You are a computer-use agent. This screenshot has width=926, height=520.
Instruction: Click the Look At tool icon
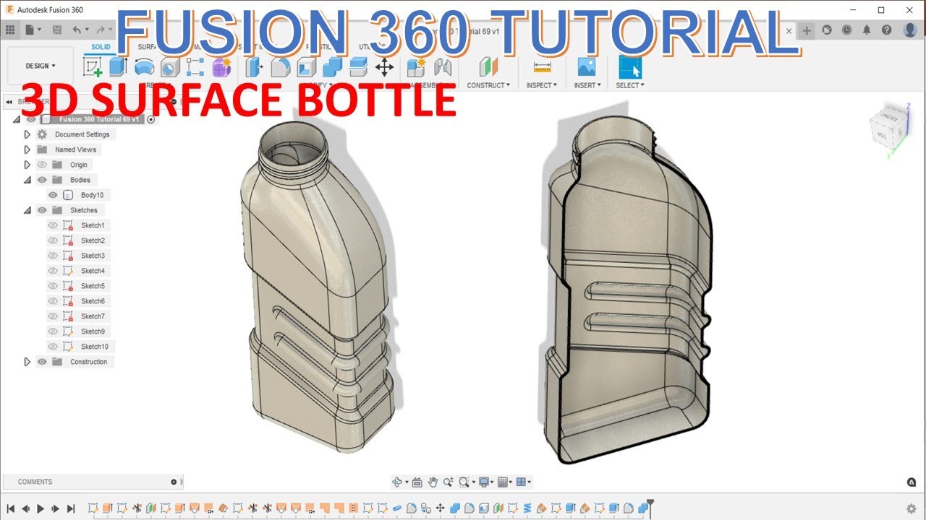[417, 482]
